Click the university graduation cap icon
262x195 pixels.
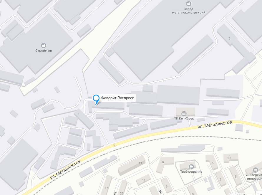point(255,170)
